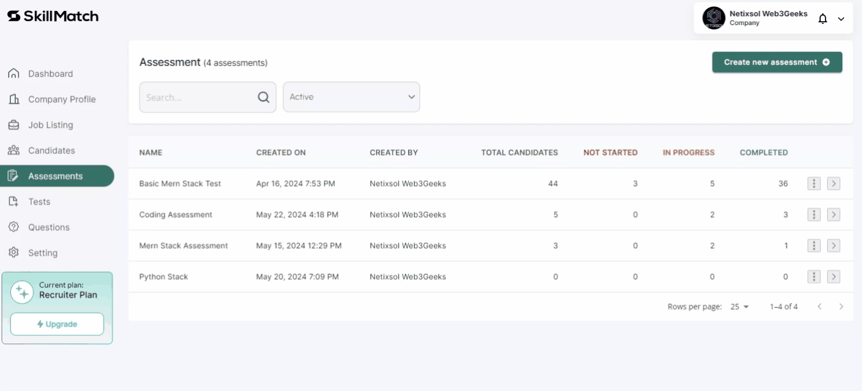
Task: Open the Dashboard sidebar item
Action: point(50,74)
